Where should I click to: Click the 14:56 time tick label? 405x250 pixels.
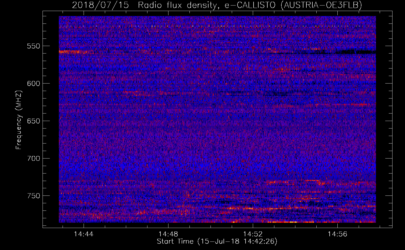pos(338,234)
